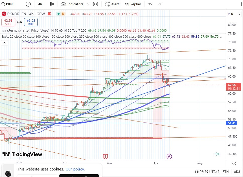Click the May label on the time axis
Viewport: 243px width, 177px height.
click(200, 163)
